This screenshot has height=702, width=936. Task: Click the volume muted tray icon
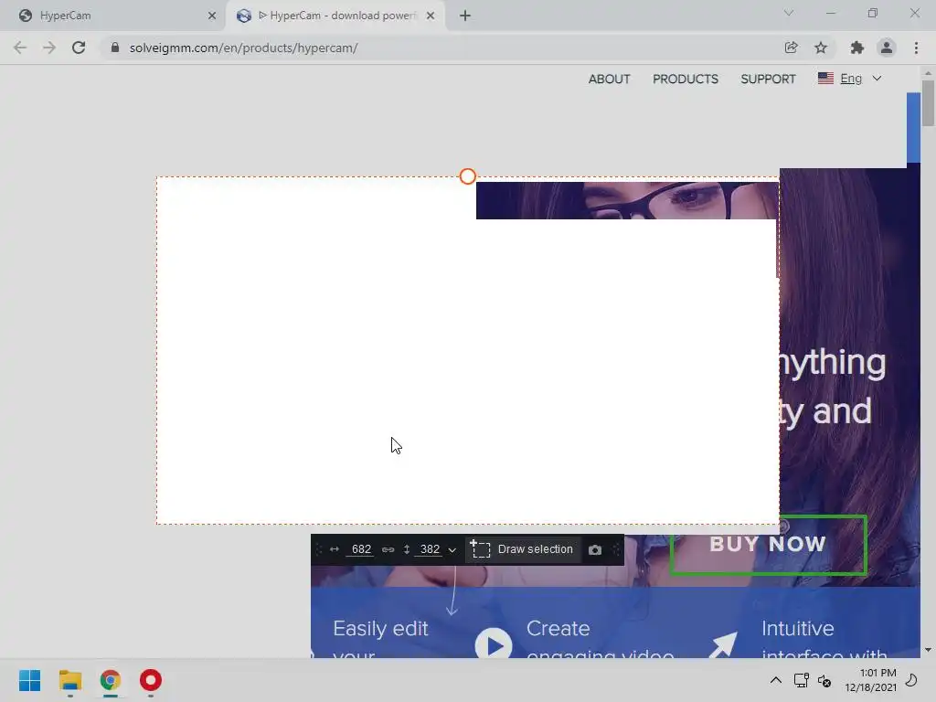click(x=824, y=680)
